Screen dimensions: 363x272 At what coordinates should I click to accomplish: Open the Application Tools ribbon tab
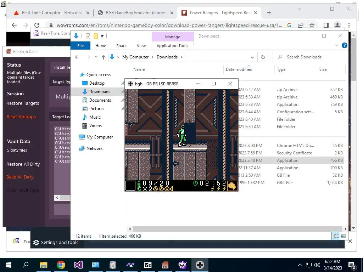(172, 46)
